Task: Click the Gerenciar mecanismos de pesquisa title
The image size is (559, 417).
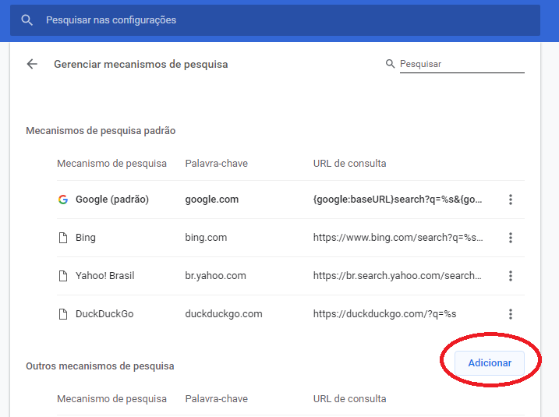Action: click(141, 64)
